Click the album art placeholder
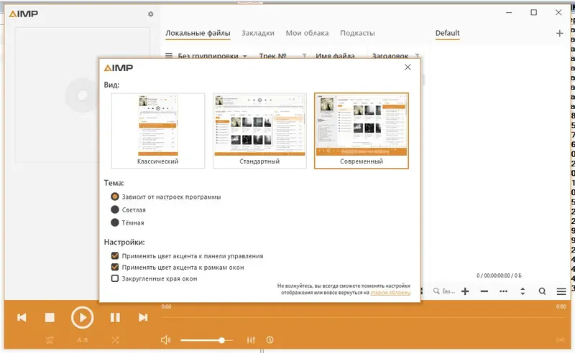The image size is (575, 353). click(x=82, y=95)
